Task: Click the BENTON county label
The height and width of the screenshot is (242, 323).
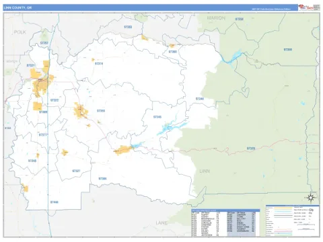Action: point(11,61)
